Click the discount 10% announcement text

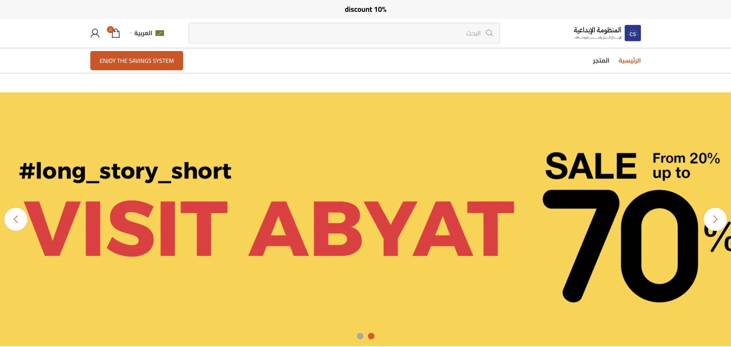point(365,9)
